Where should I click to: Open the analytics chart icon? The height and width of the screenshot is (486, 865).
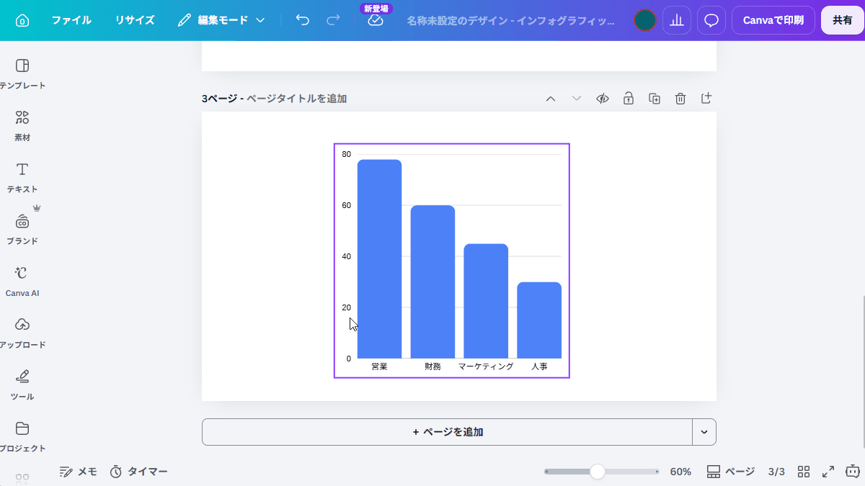click(677, 20)
